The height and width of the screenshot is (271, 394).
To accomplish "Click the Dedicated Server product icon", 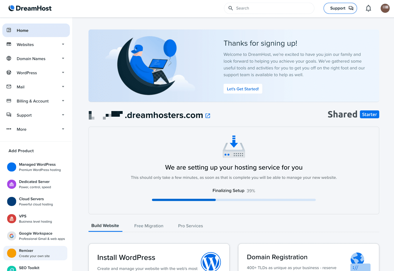I will (x=12, y=184).
